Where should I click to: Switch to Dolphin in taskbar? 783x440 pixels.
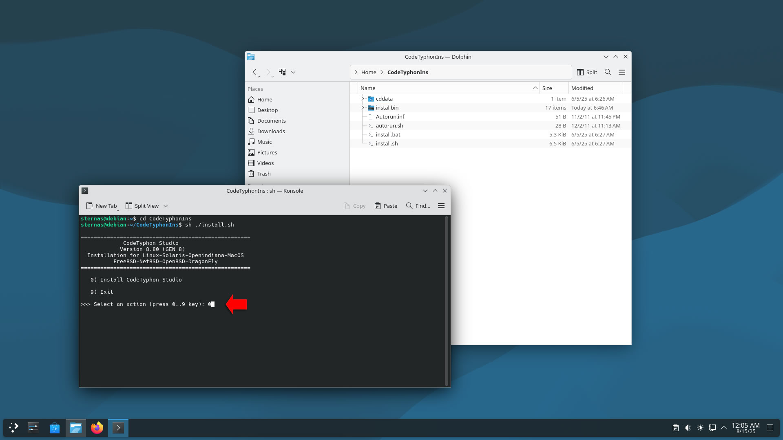[76, 428]
